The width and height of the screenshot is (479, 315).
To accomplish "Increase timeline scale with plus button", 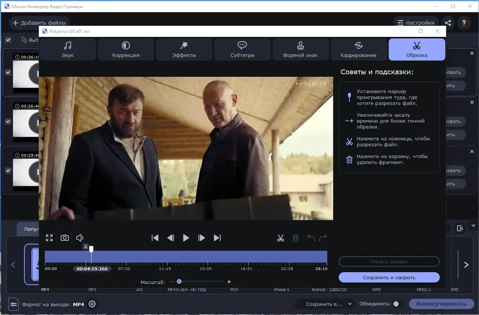I will coord(229,282).
